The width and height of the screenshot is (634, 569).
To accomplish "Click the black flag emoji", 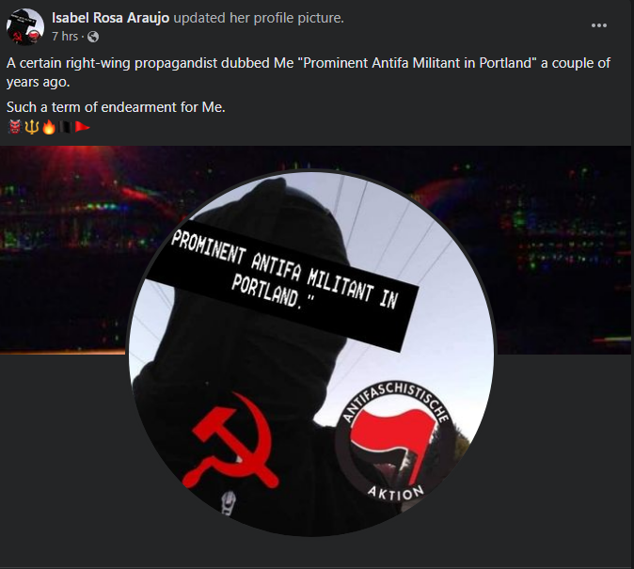I will coord(66,127).
